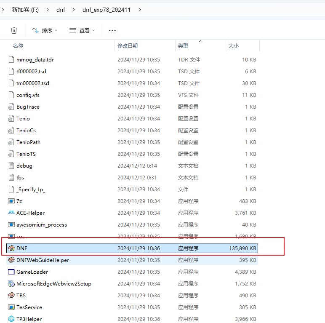Select the ACE-Helper application icon
325x323 pixels.
11,213
